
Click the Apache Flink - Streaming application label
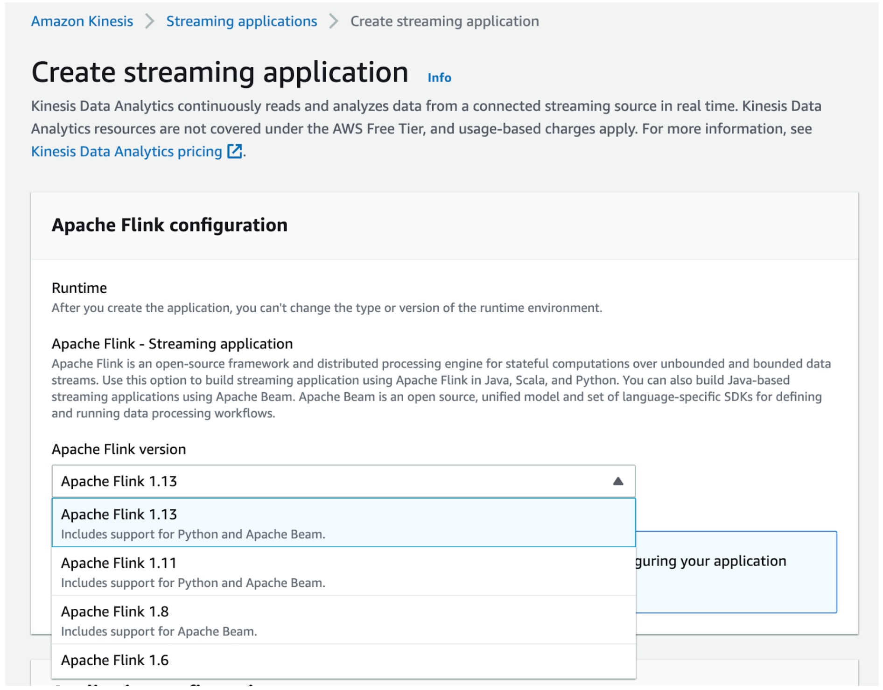[x=172, y=344]
